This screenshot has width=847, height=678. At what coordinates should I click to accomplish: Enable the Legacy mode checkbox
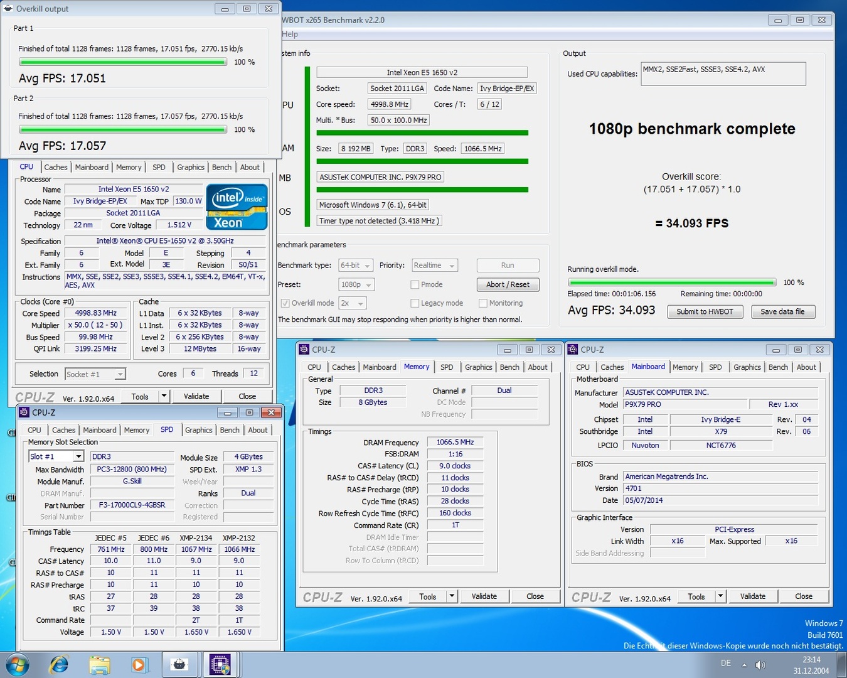point(415,303)
